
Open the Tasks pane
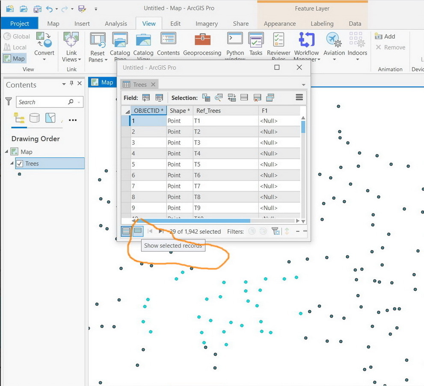[256, 44]
